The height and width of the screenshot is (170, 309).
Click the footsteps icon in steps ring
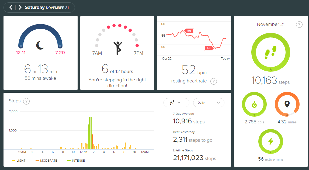[270, 53]
